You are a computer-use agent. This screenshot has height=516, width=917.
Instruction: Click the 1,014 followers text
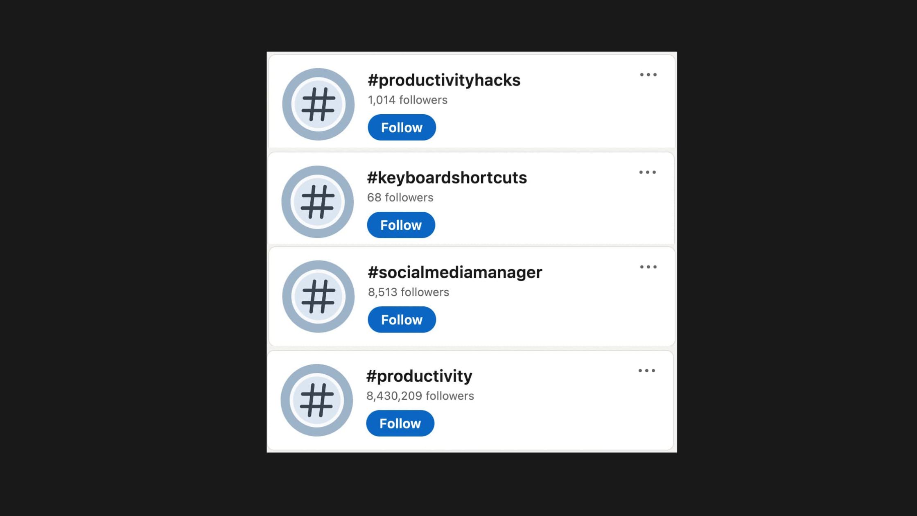pyautogui.click(x=407, y=100)
